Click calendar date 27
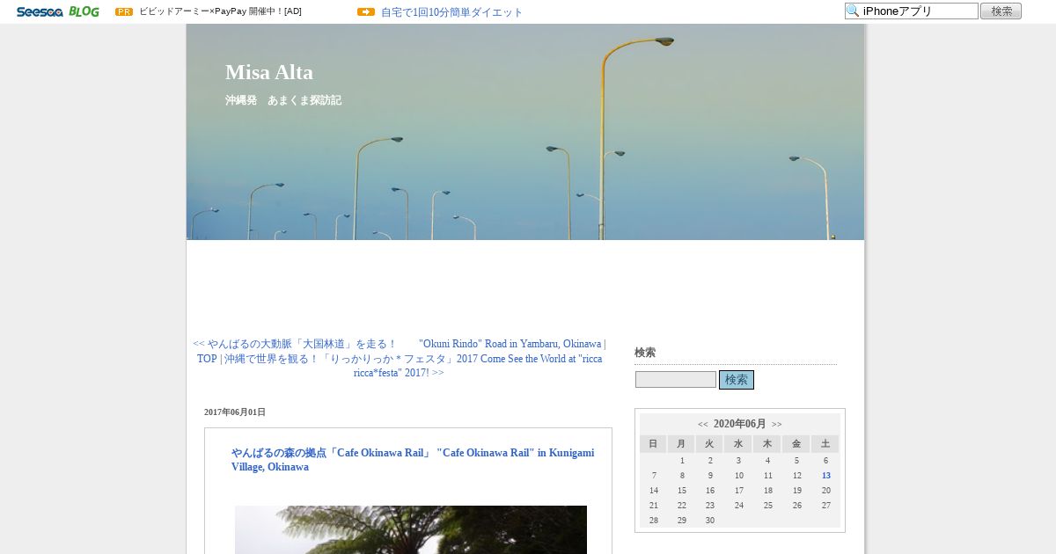The image size is (1056, 554). [826, 506]
